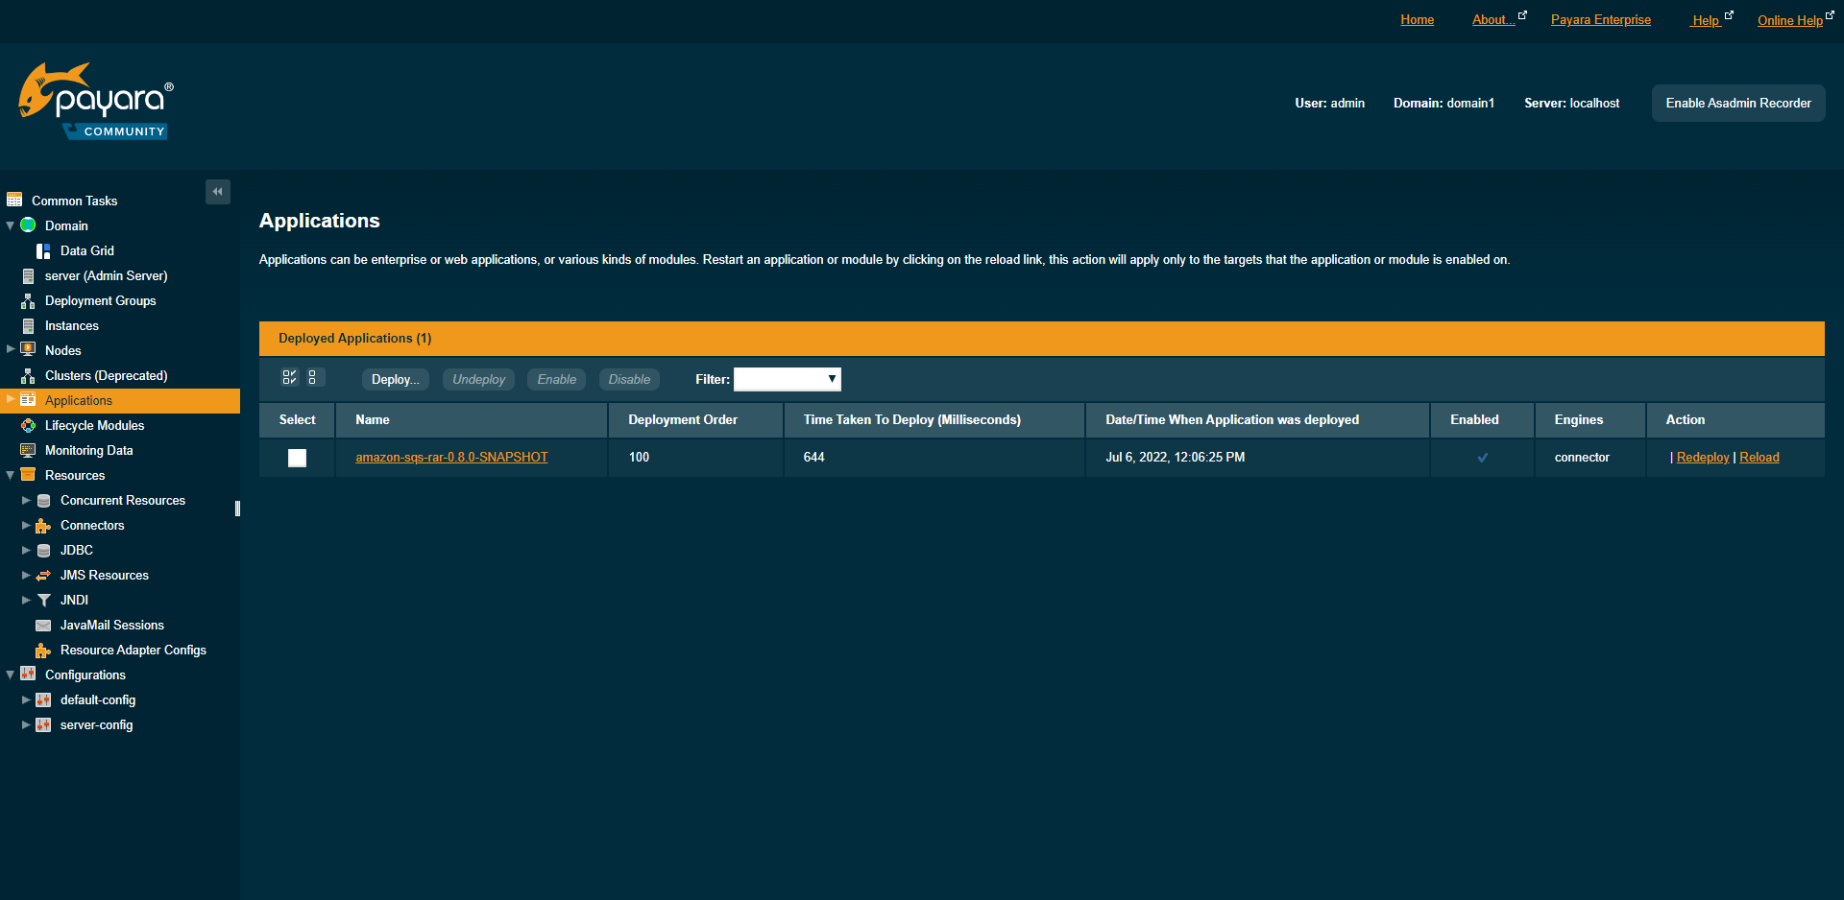Redeploy the amazon-sqs-rar application

(1702, 457)
